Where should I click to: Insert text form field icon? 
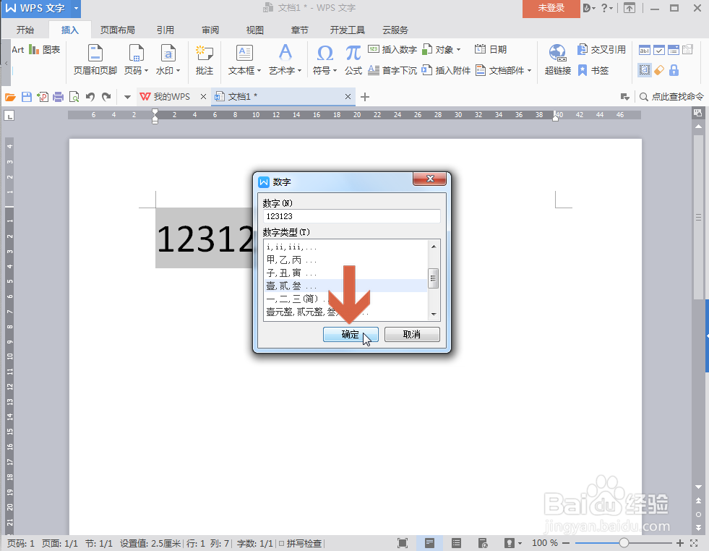pyautogui.click(x=645, y=50)
